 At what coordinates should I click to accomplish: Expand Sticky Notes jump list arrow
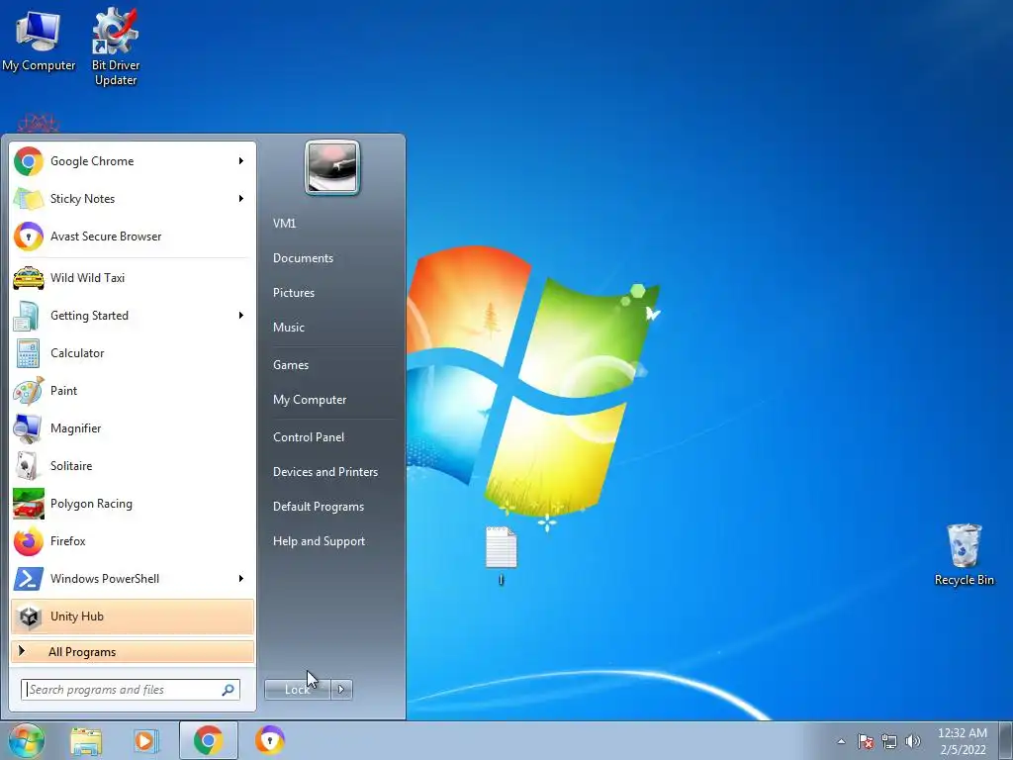click(x=241, y=198)
